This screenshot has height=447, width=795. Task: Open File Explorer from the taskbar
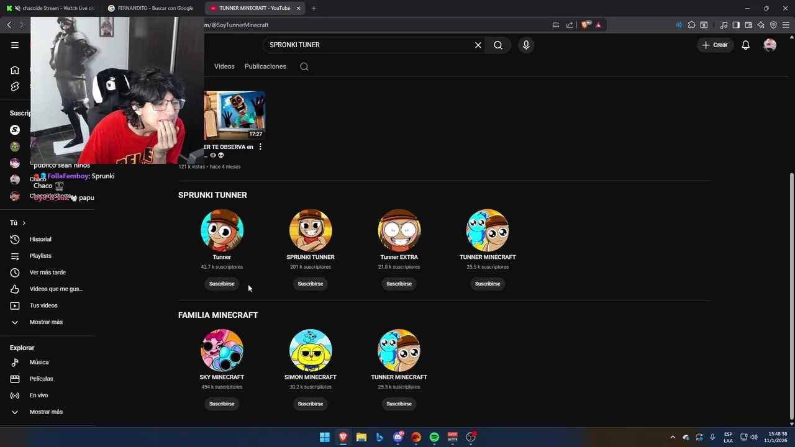tap(361, 437)
